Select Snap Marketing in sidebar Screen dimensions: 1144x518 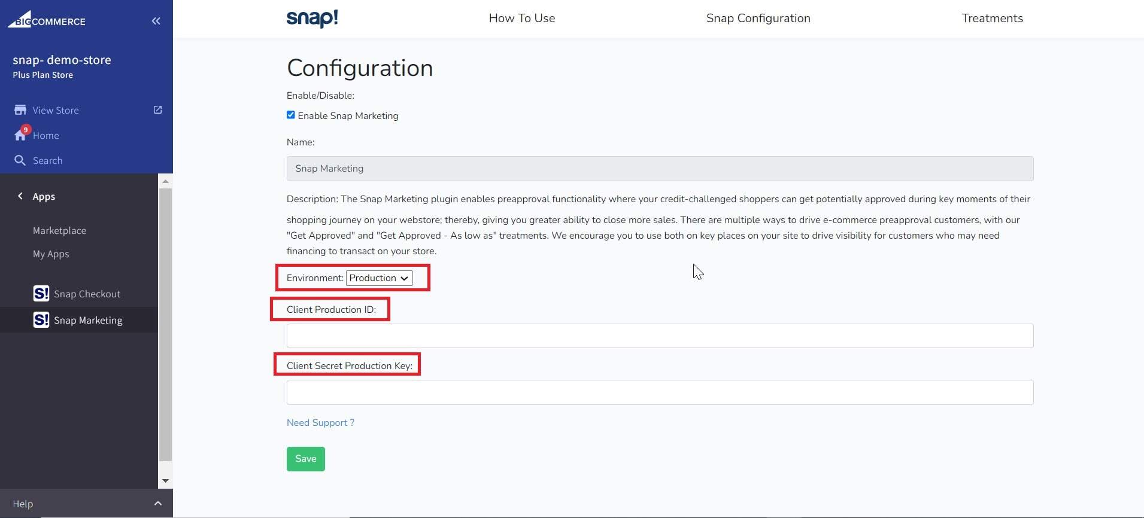[x=88, y=320]
